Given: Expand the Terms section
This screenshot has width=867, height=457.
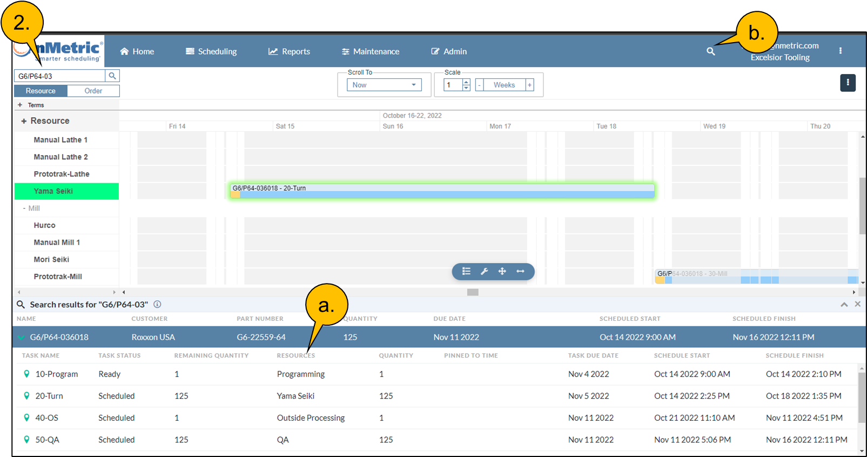Looking at the screenshot, I should (20, 105).
